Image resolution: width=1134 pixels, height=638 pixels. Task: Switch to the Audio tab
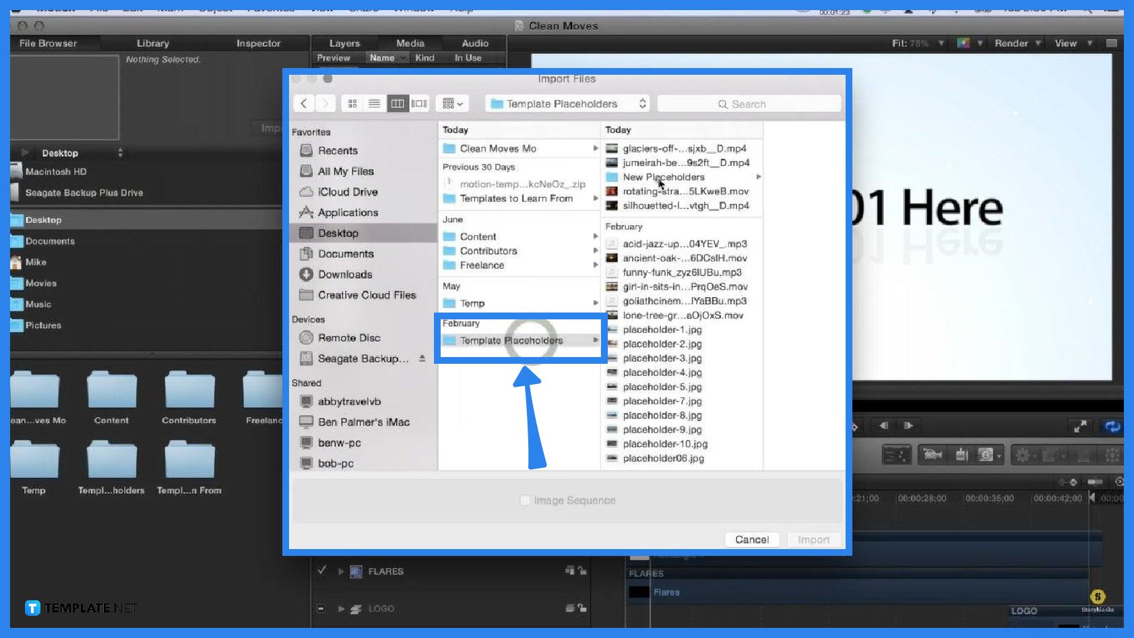pyautogui.click(x=474, y=42)
